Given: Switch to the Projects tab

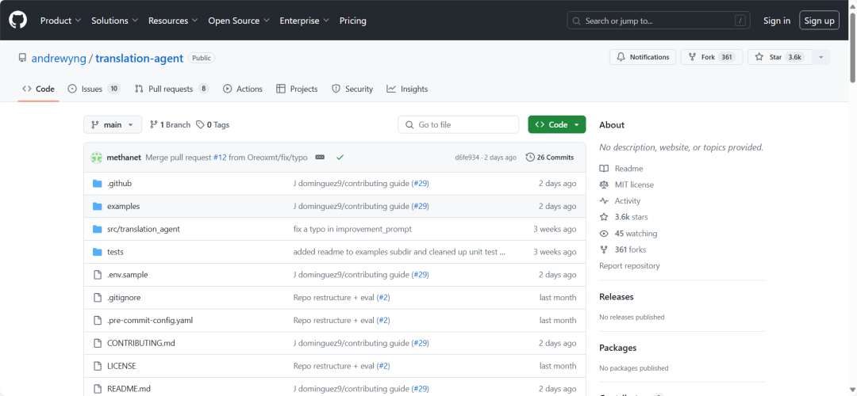Looking at the screenshot, I should 297,89.
